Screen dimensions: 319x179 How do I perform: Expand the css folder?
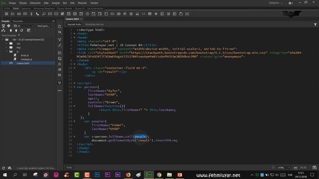click(x=6, y=43)
